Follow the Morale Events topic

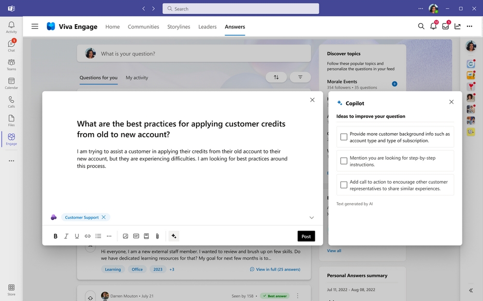(x=395, y=84)
